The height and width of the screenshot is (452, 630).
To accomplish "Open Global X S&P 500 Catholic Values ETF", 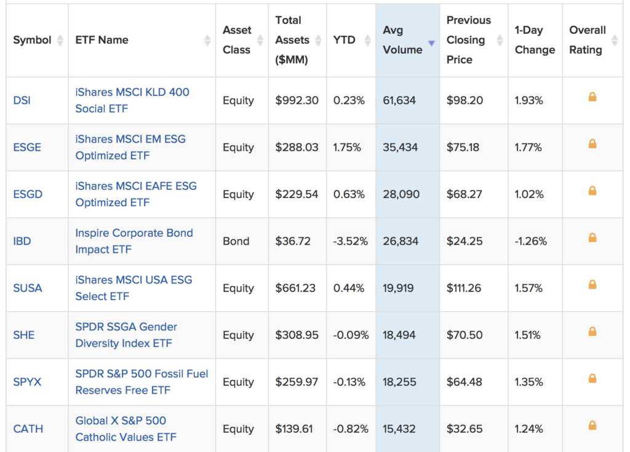I will pos(126,429).
